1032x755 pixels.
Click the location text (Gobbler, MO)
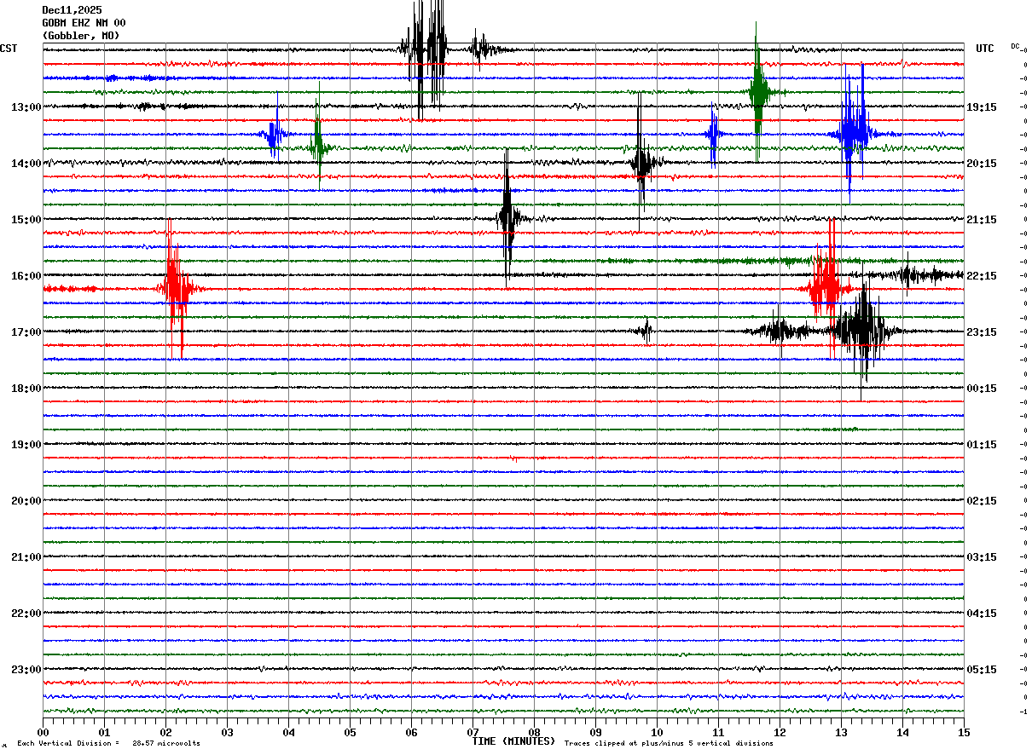81,36
